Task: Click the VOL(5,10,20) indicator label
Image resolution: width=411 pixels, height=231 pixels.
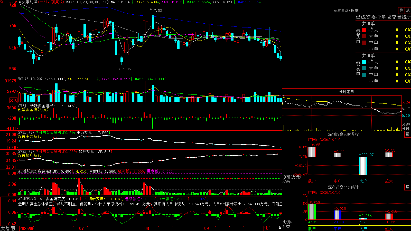Action: pyautogui.click(x=30, y=79)
